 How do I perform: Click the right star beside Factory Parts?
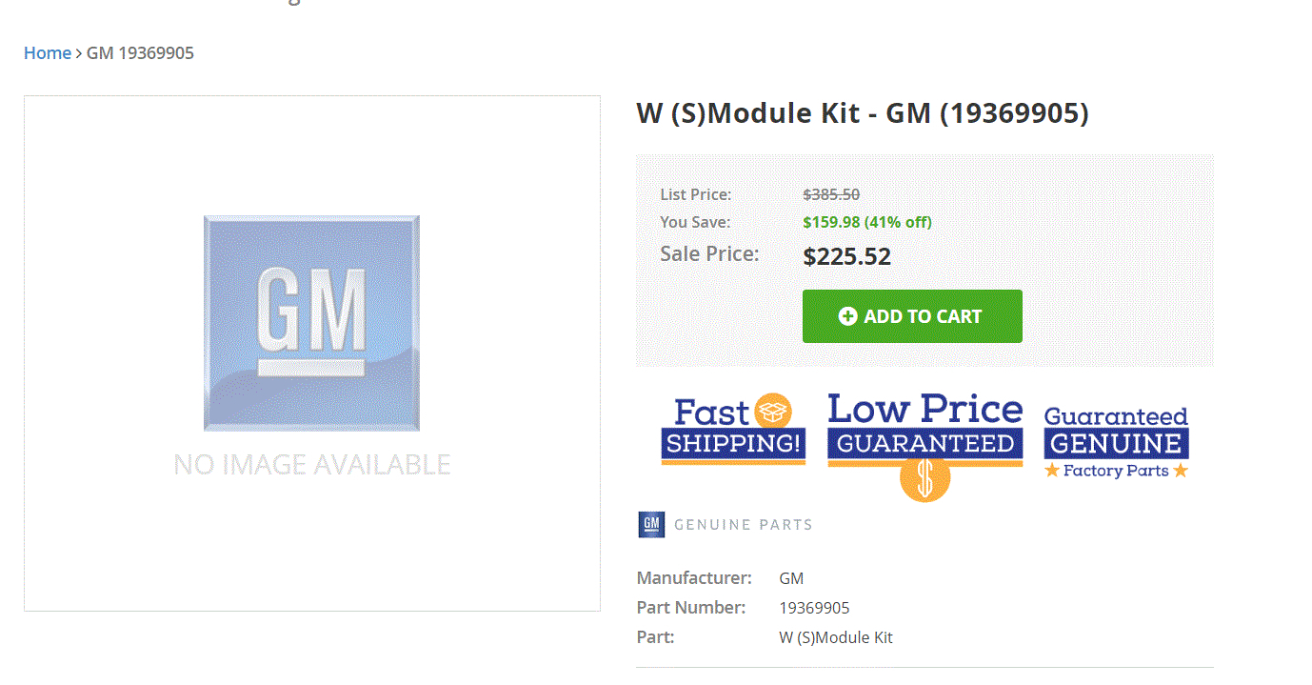click(x=1181, y=471)
